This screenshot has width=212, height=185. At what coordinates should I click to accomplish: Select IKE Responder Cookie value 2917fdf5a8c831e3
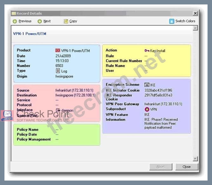[158, 95]
